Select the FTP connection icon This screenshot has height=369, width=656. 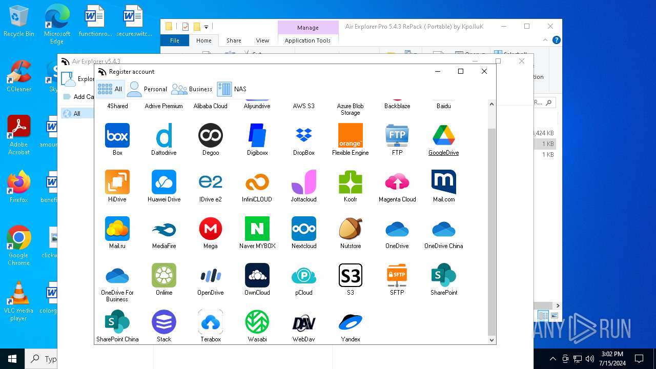[x=397, y=135]
